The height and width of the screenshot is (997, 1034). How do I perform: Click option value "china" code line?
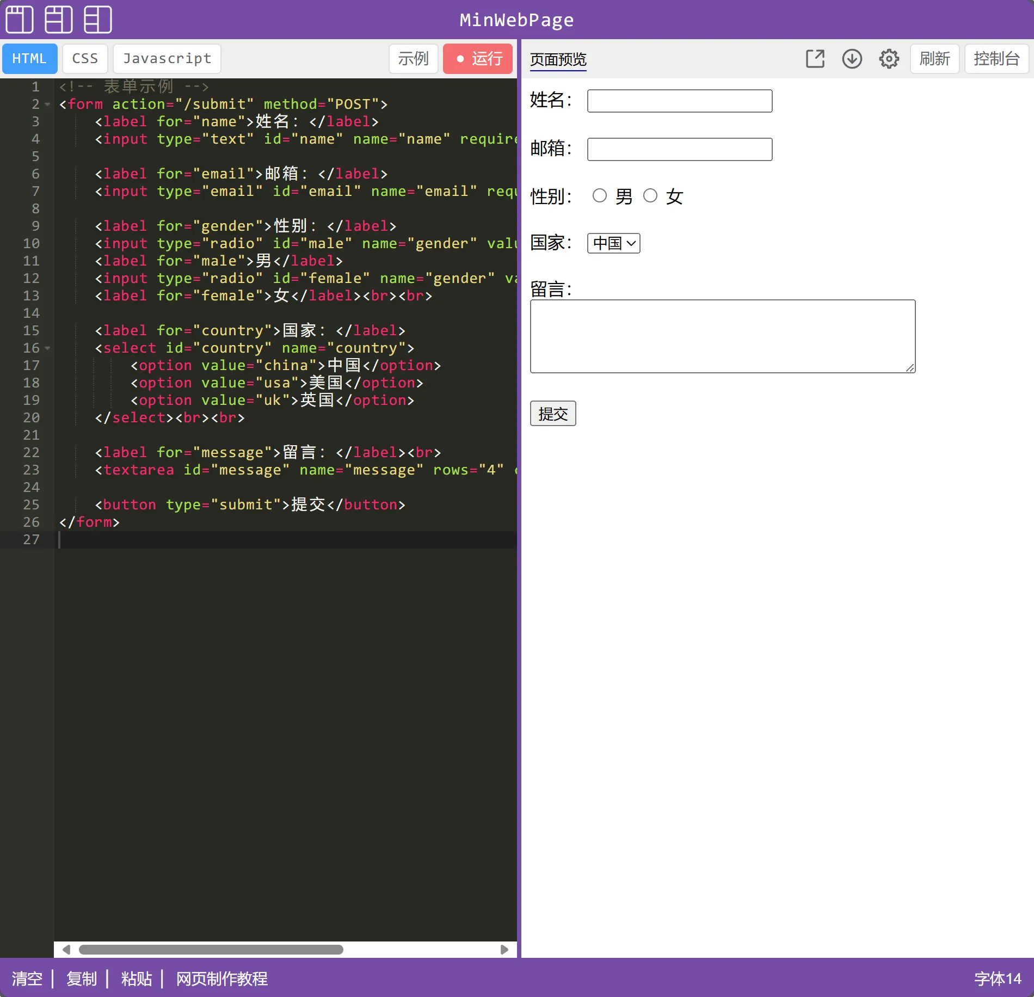(285, 365)
